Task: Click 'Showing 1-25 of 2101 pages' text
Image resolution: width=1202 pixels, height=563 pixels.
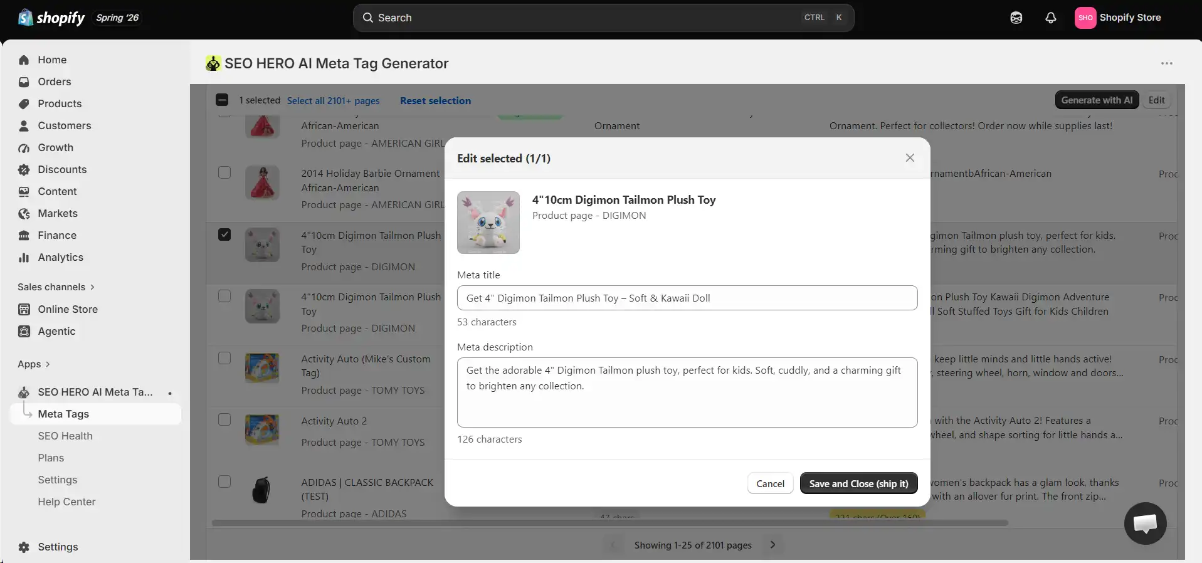Action: (693, 545)
